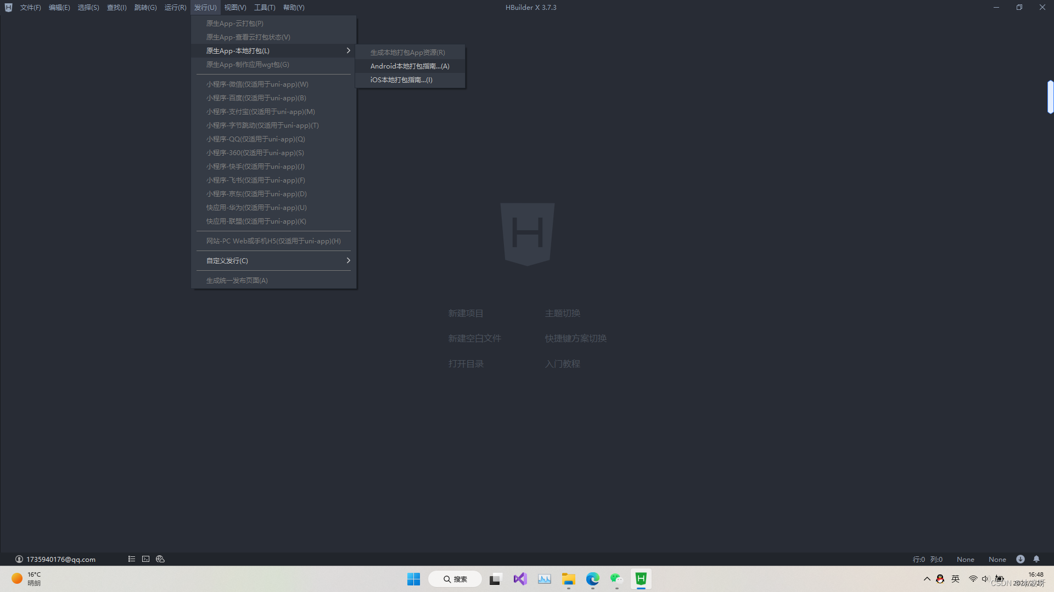Click 打开目录 link
This screenshot has width=1054, height=592.
click(466, 364)
